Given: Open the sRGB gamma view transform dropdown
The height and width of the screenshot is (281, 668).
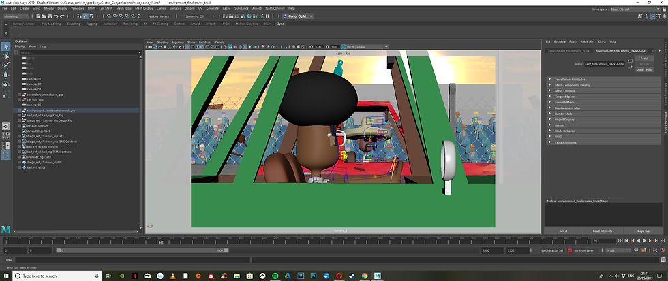Looking at the screenshot, I should (368, 46).
